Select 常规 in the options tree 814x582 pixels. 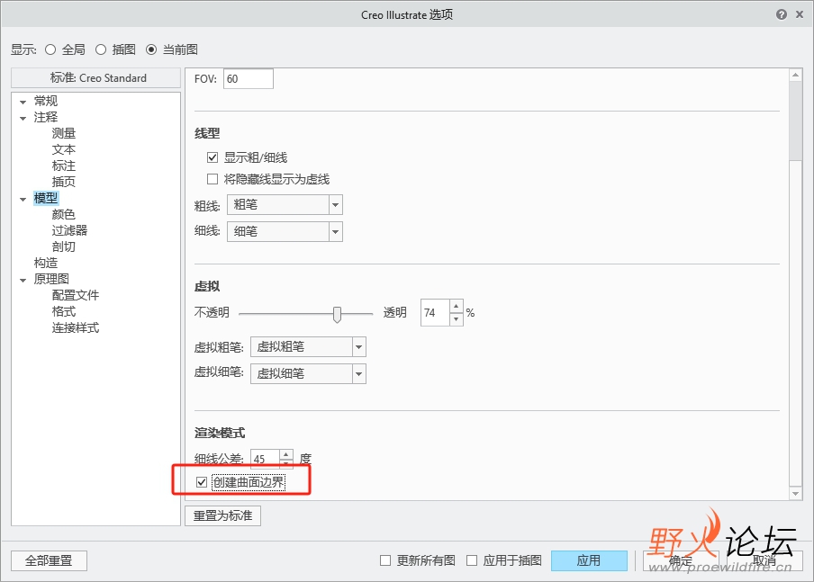46,101
